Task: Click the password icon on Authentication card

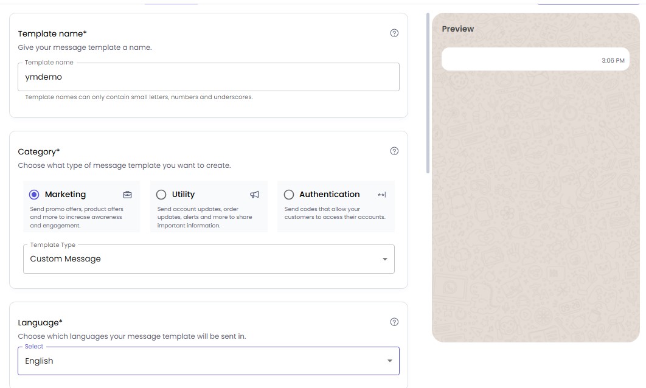Action: click(x=381, y=195)
